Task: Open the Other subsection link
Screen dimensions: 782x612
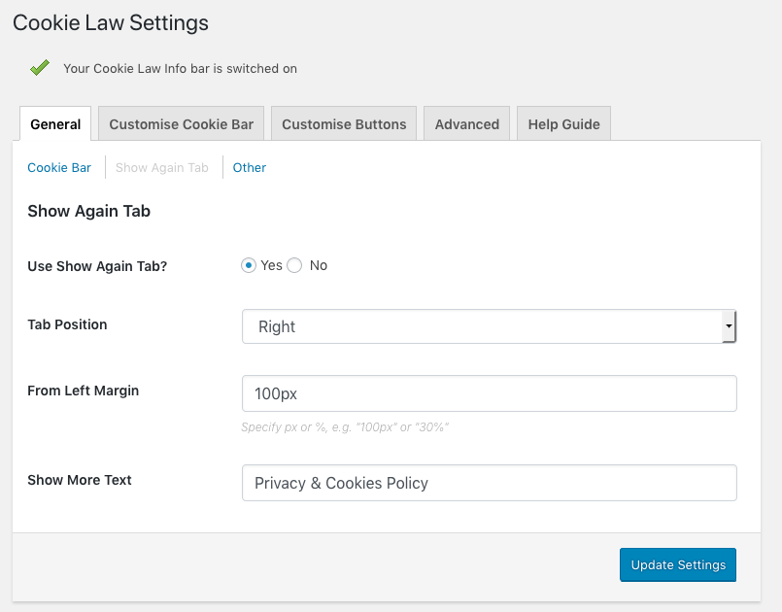Action: tap(250, 168)
